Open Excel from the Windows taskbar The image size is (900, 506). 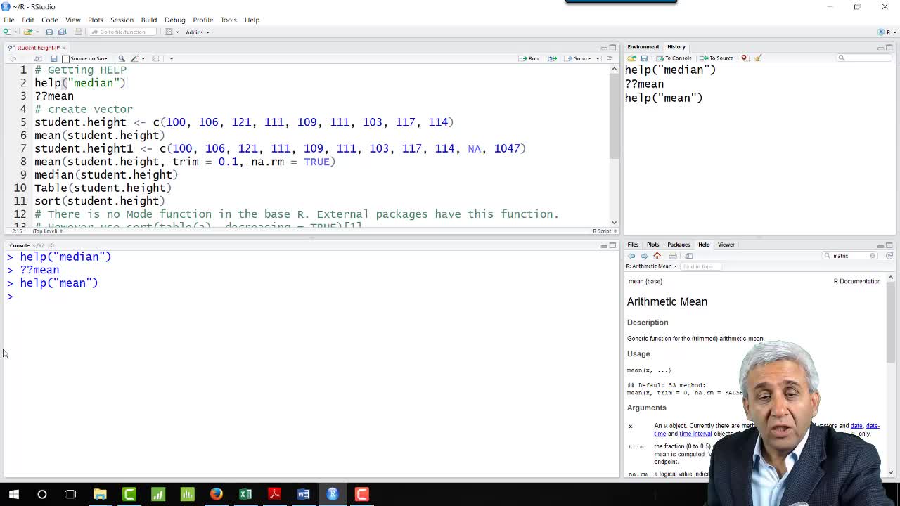[x=245, y=494]
